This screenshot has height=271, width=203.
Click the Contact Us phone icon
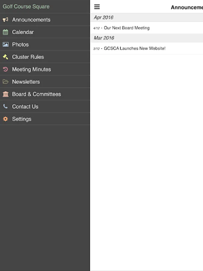(5, 107)
